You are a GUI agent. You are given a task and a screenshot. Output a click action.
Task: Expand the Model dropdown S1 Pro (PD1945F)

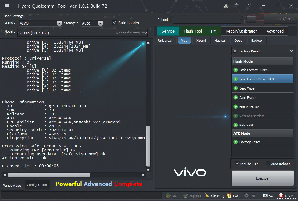[x=83, y=33]
